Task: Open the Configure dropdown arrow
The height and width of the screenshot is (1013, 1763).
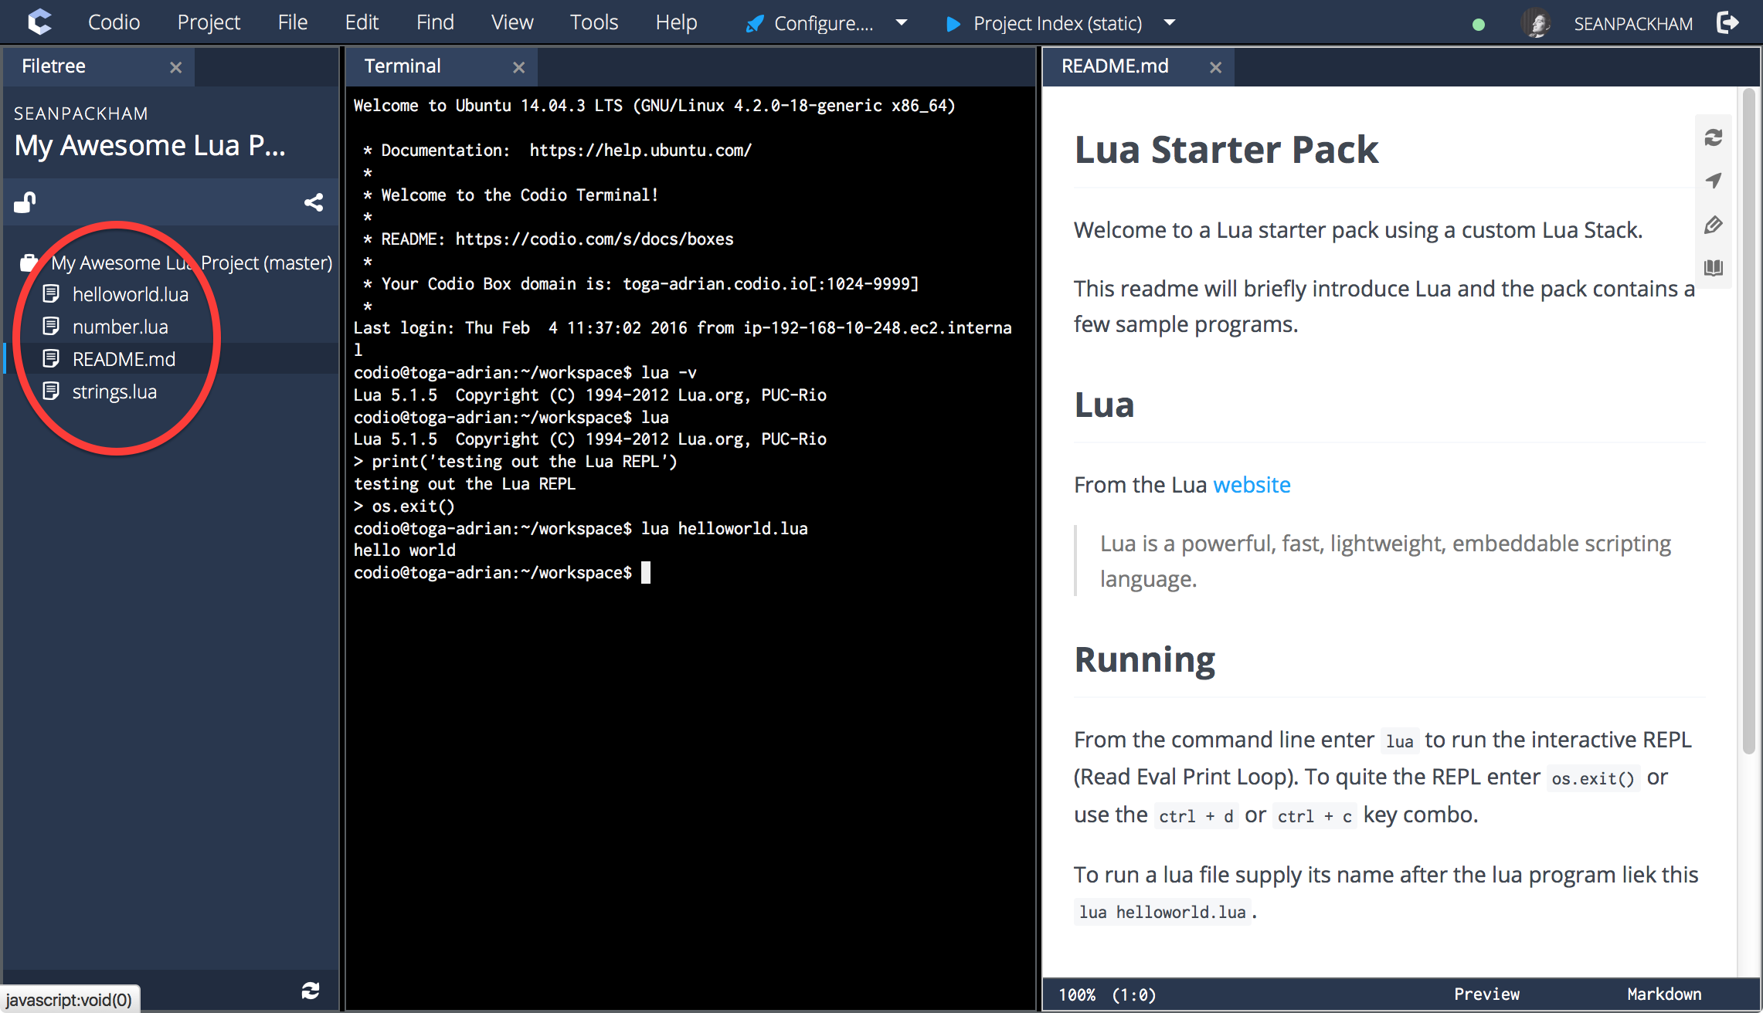Action: pyautogui.click(x=902, y=23)
